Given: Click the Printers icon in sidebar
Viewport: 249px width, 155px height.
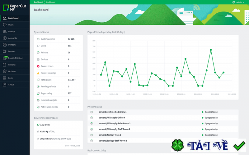Looking at the screenshot, I should tap(5, 45).
